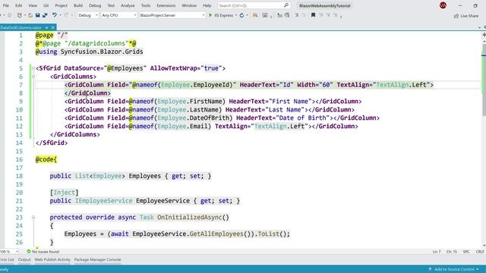The width and height of the screenshot is (486, 273).
Task: Click the split editor icon at top of scrollbar
Action: point(484,35)
